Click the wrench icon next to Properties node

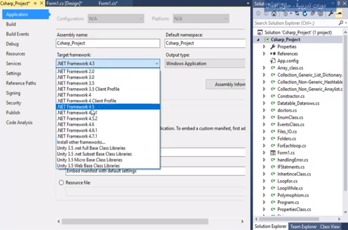click(273, 47)
